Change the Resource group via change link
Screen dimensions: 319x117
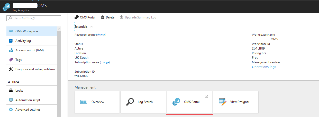click(101, 35)
